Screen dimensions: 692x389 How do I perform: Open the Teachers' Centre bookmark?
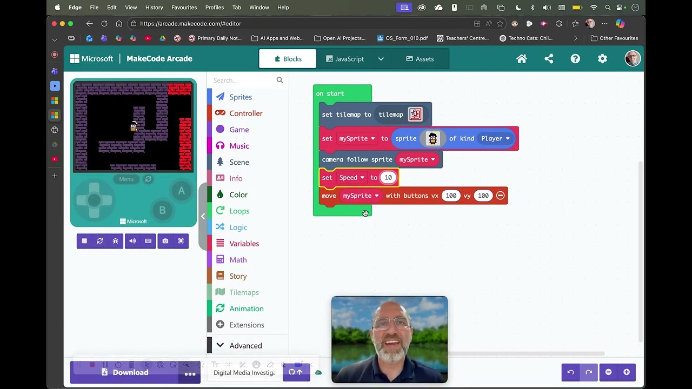pos(463,38)
